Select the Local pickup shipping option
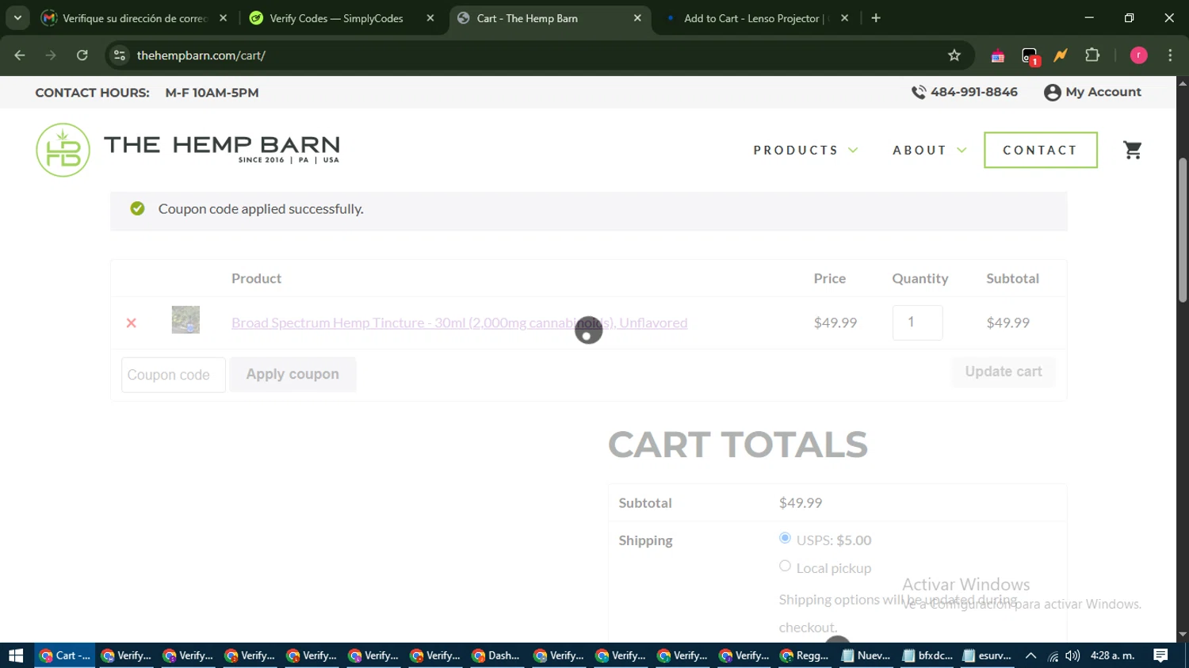The width and height of the screenshot is (1189, 668). pyautogui.click(x=785, y=566)
